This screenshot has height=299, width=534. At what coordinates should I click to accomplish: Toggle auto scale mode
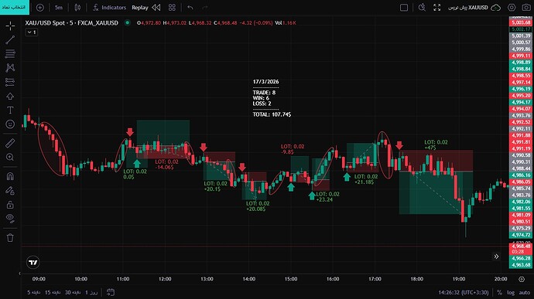click(525, 293)
